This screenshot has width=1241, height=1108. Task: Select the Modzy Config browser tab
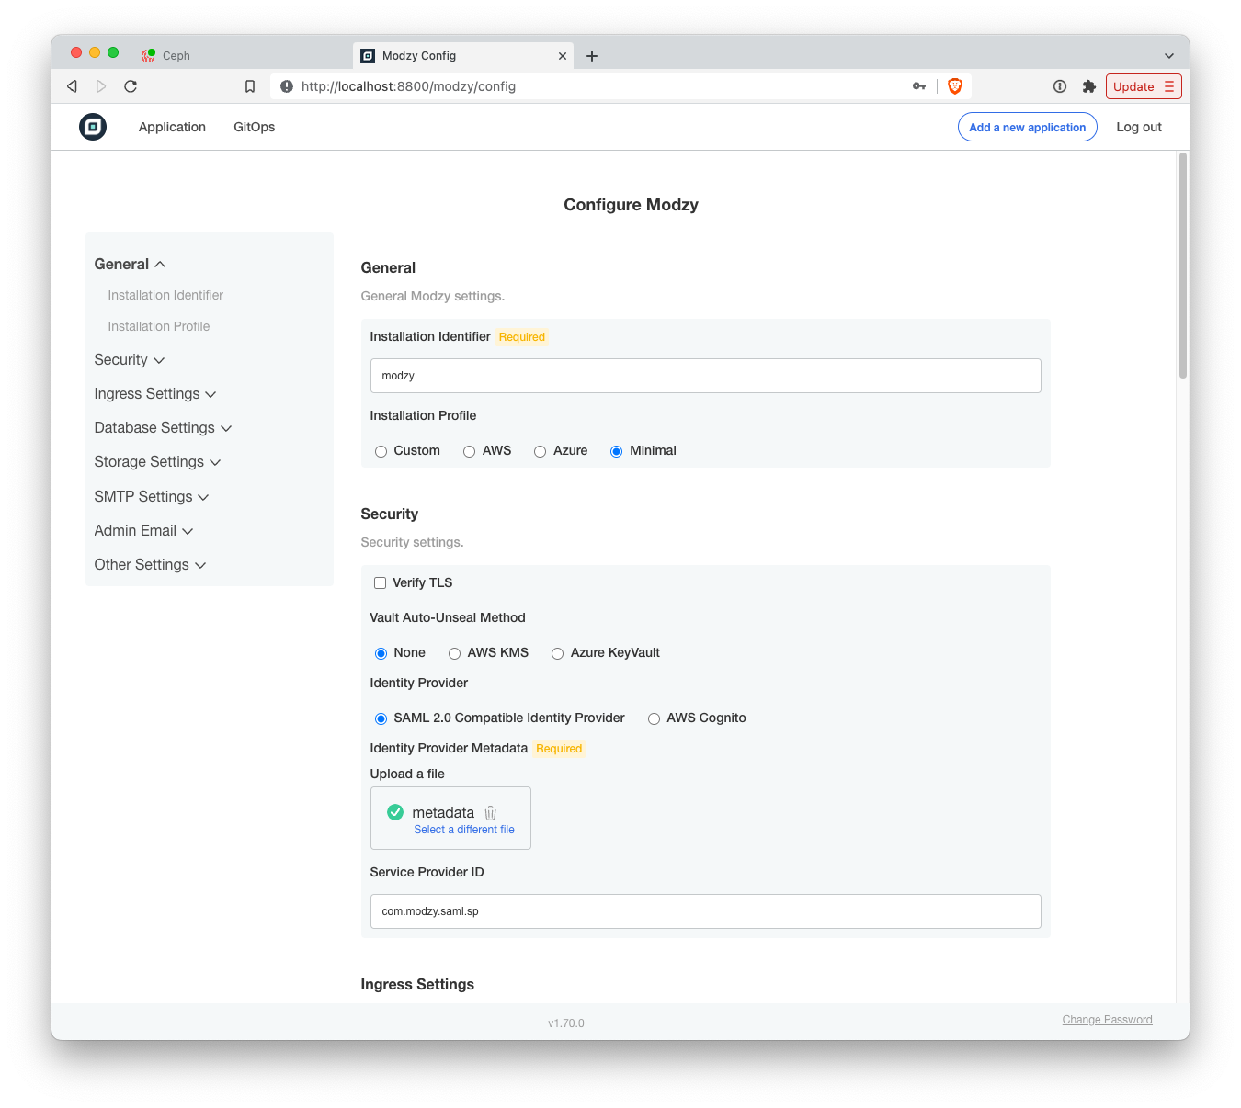point(463,56)
